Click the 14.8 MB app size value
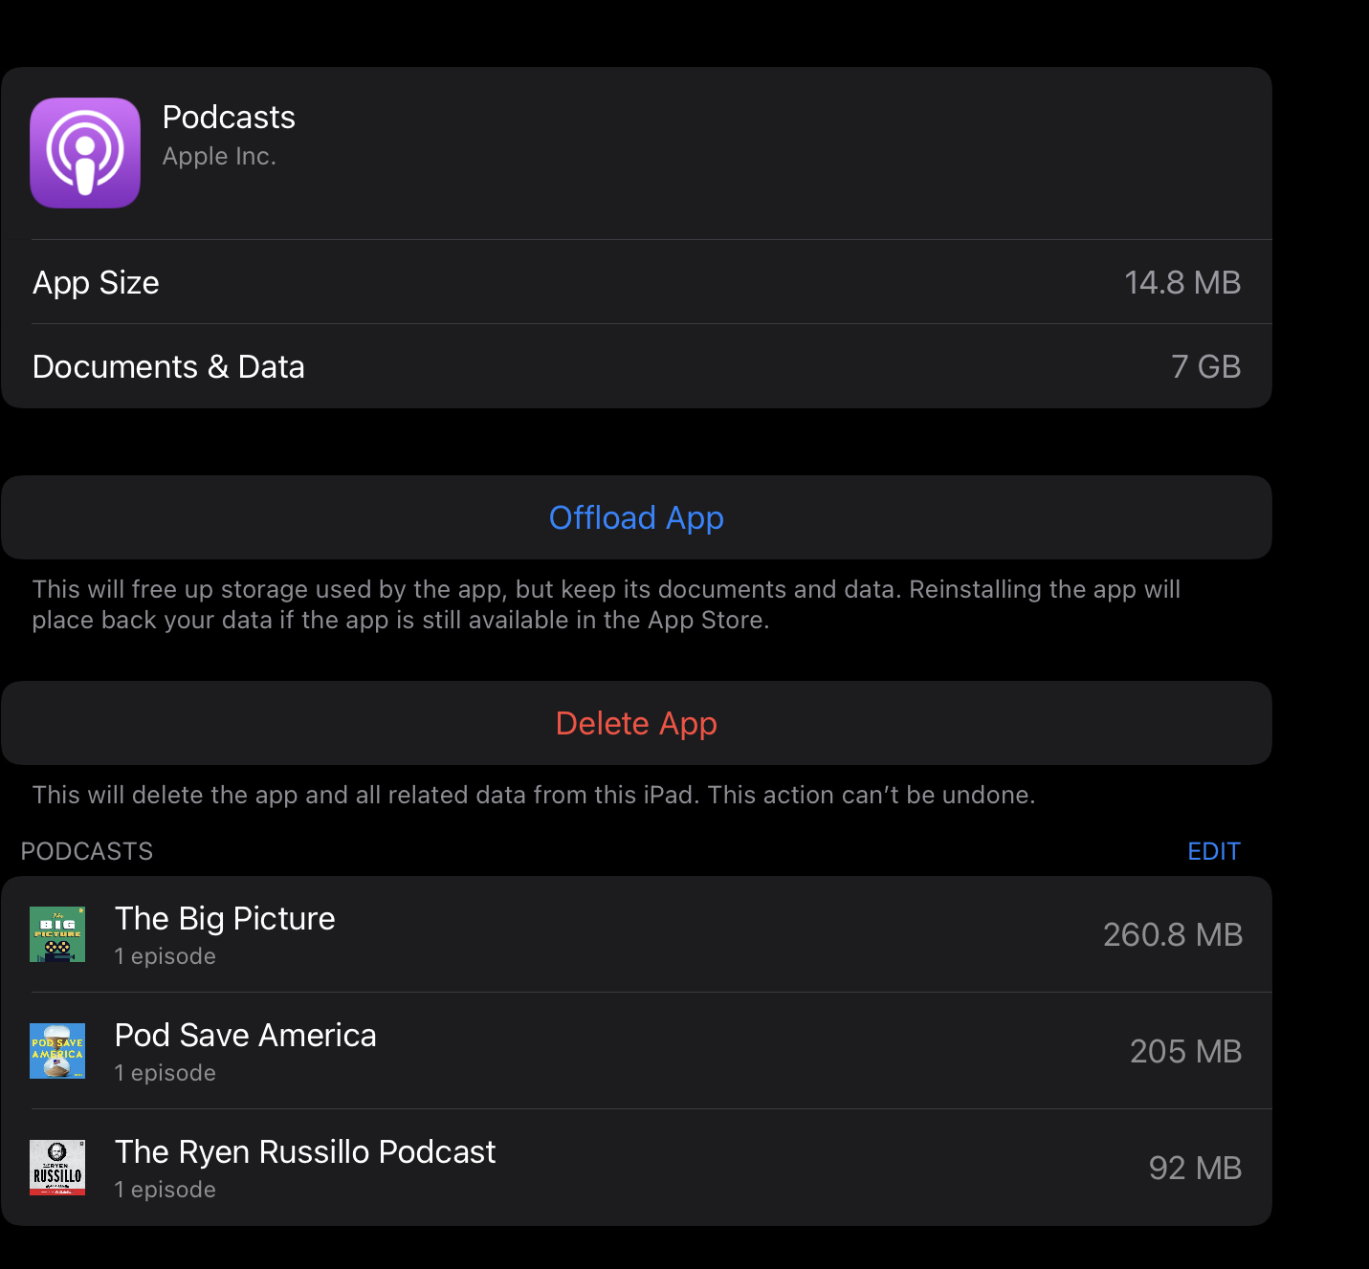This screenshot has width=1369, height=1269. tap(1182, 283)
